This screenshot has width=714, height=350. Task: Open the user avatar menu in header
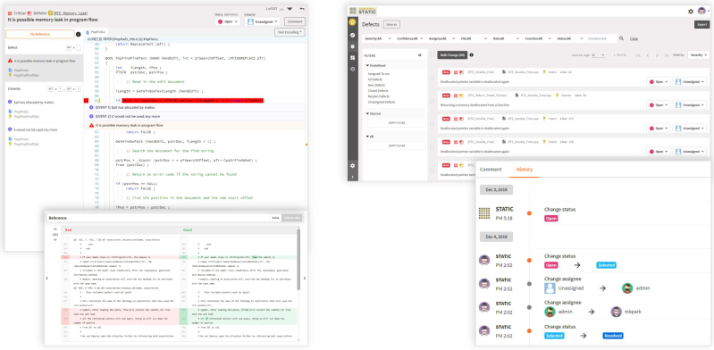(703, 12)
